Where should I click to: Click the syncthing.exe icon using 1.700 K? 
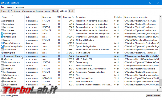[x=2, y=34]
